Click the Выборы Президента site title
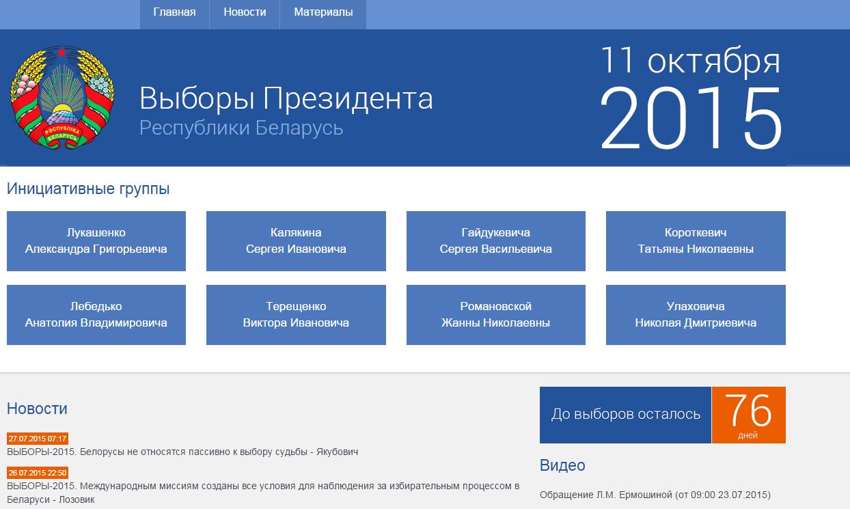The width and height of the screenshot is (850, 509). pyautogui.click(x=286, y=98)
